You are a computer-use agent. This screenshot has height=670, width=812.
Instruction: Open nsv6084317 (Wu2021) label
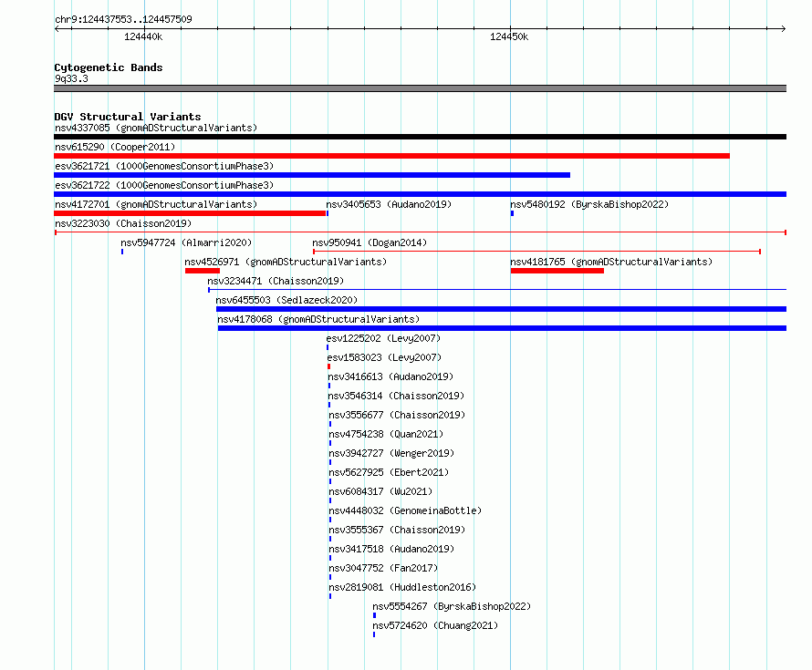coord(380,491)
